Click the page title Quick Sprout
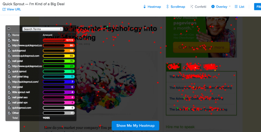The height and width of the screenshot is (132, 261). pyautogui.click(x=34, y=4)
